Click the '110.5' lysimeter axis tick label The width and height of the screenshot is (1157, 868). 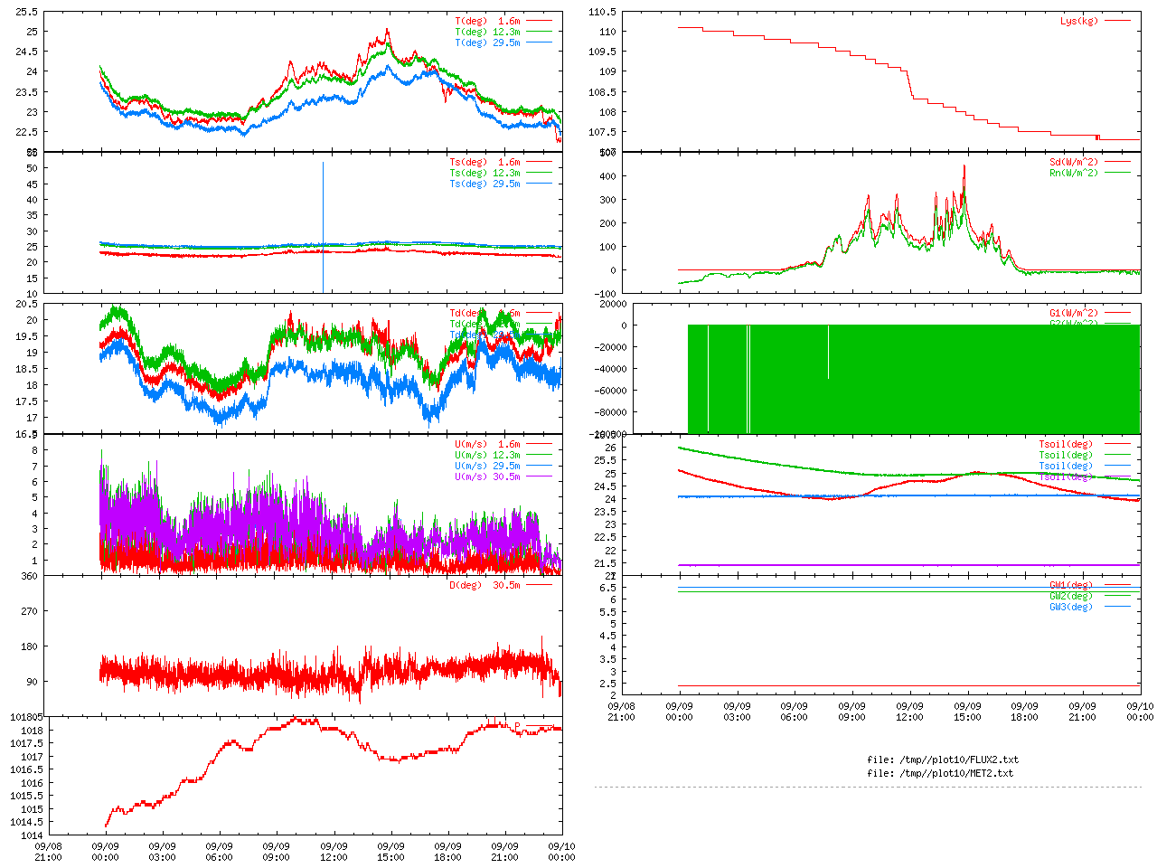[603, 12]
